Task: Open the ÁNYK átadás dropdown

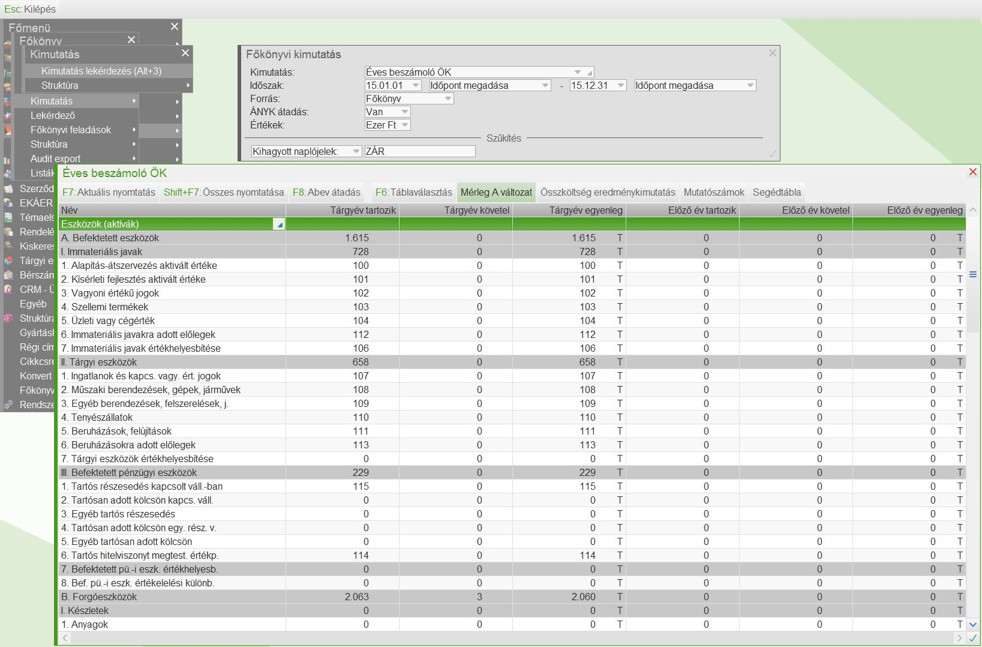Action: click(405, 112)
